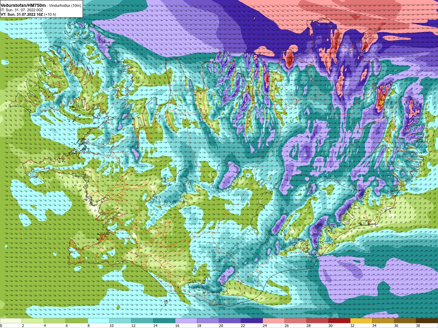Select the yellow-green 2–4 legend swatch
The width and height of the screenshot is (438, 328).
tap(33, 321)
